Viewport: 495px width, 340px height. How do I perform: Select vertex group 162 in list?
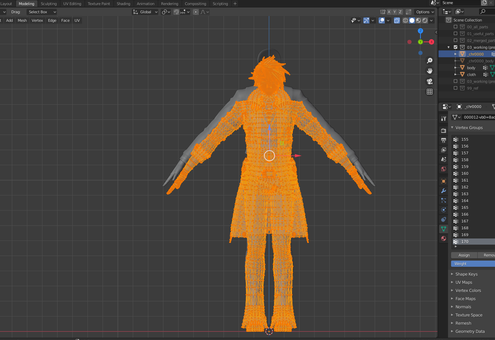point(465,187)
